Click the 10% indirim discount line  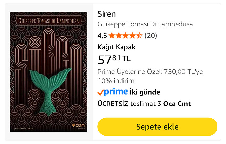point(116,81)
